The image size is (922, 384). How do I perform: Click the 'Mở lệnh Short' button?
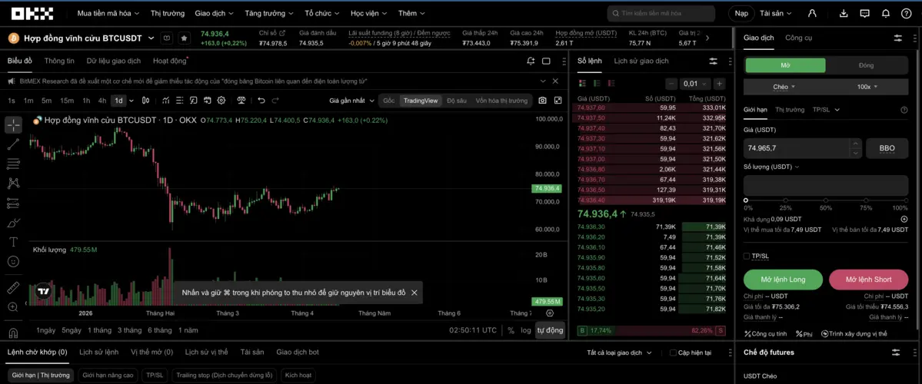click(x=868, y=280)
